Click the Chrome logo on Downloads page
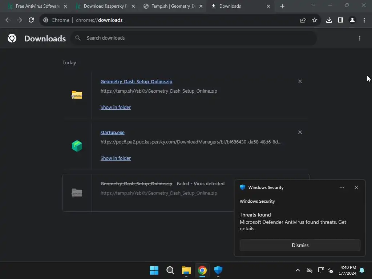 coord(12,38)
